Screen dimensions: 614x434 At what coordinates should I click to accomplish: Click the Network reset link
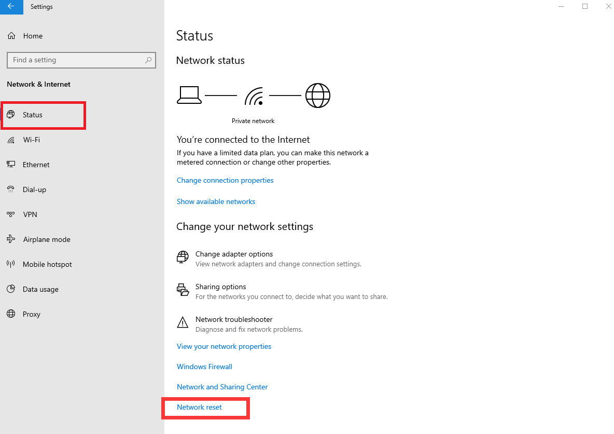[x=199, y=407]
